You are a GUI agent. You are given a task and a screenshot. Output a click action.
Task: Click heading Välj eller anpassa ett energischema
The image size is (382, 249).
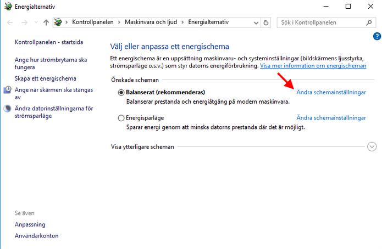(x=169, y=47)
